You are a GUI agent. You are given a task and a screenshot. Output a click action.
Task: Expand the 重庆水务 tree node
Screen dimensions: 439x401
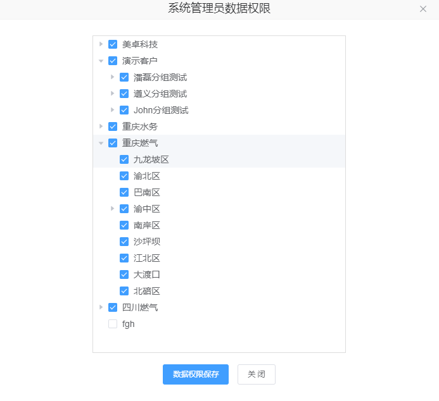(x=101, y=126)
